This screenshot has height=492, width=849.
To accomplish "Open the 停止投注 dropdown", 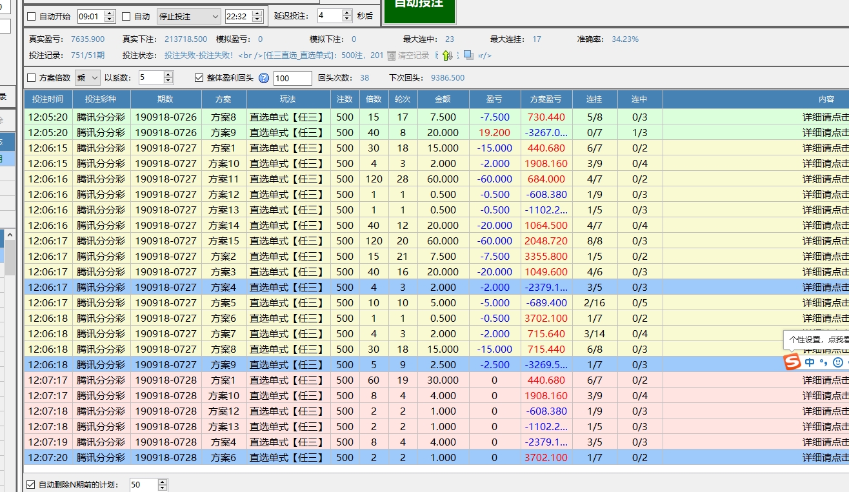I will coord(189,16).
